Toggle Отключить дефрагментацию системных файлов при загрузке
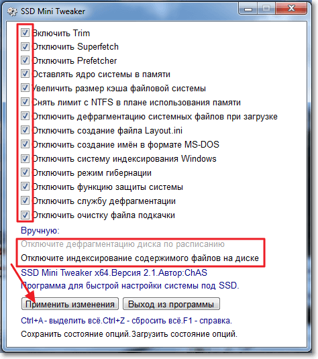The width and height of the screenshot is (318, 359). click(25, 116)
